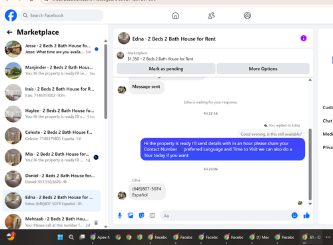The image size is (333, 245).
Task: Choose a sticker icon
Action: [141, 215]
